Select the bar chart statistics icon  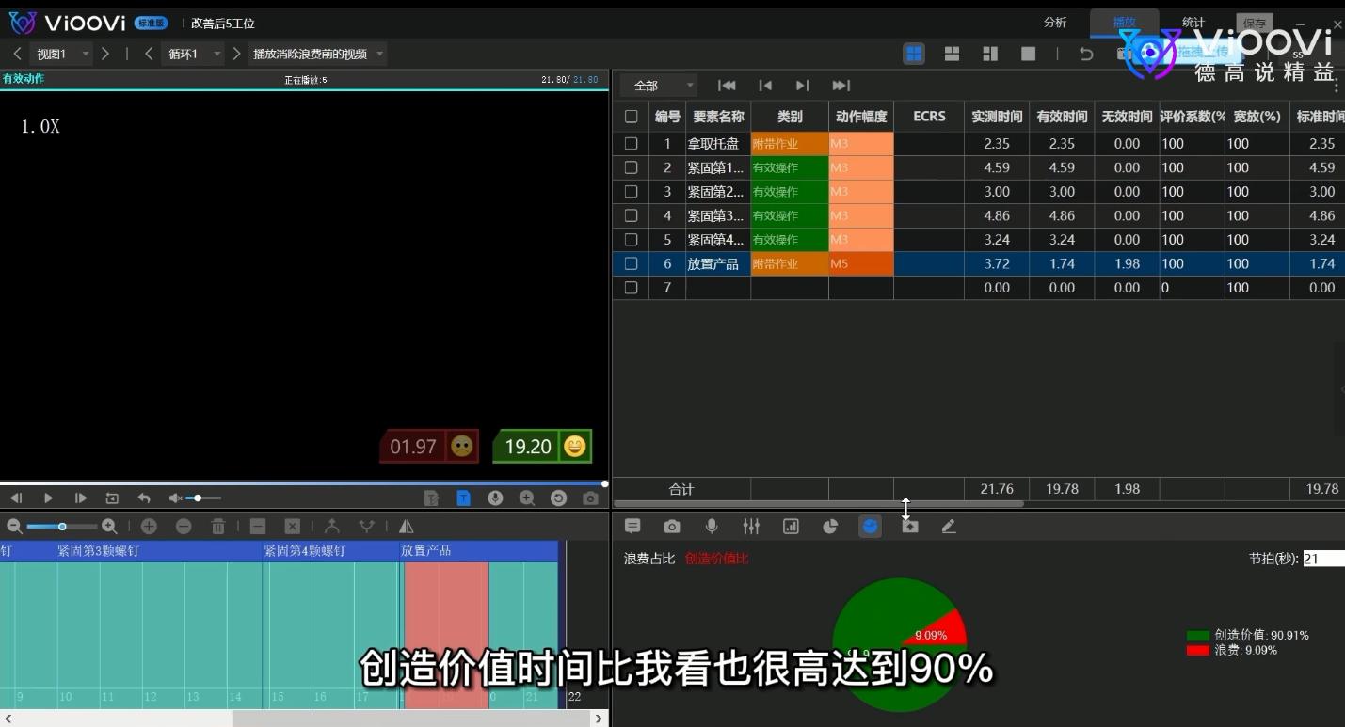click(x=791, y=526)
